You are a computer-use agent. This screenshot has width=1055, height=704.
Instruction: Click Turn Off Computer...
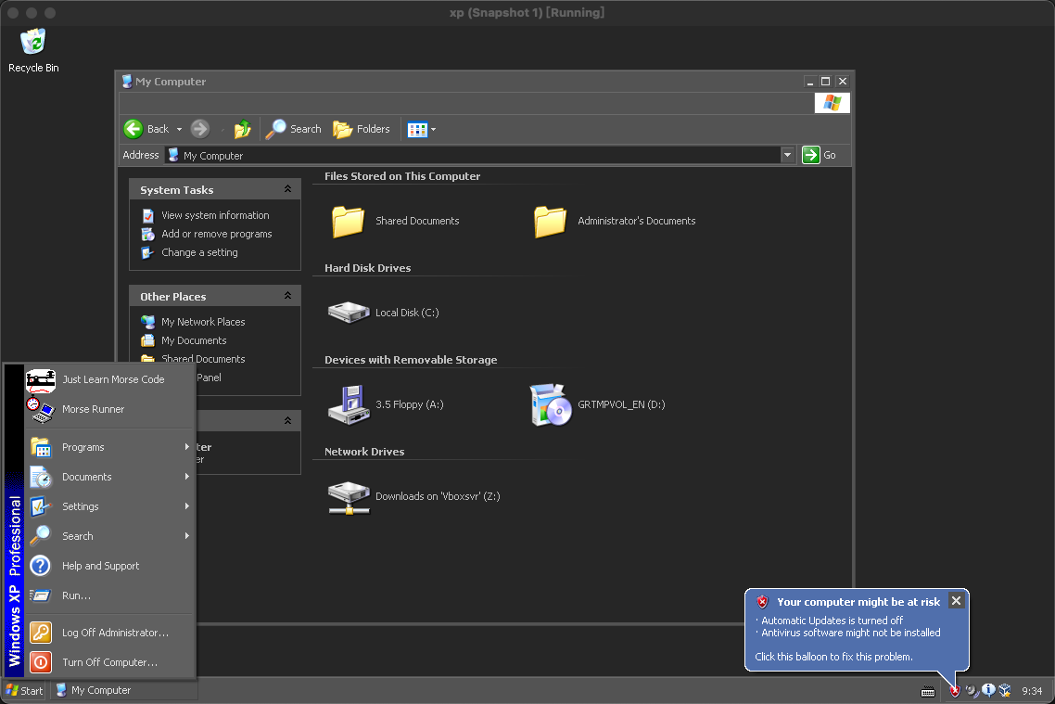pos(110,662)
